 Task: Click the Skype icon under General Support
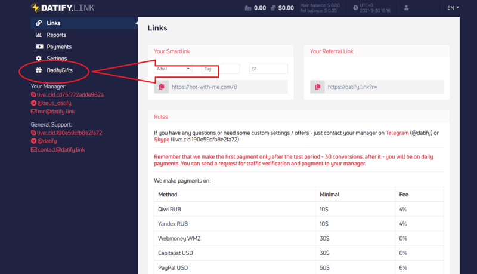pos(33,133)
